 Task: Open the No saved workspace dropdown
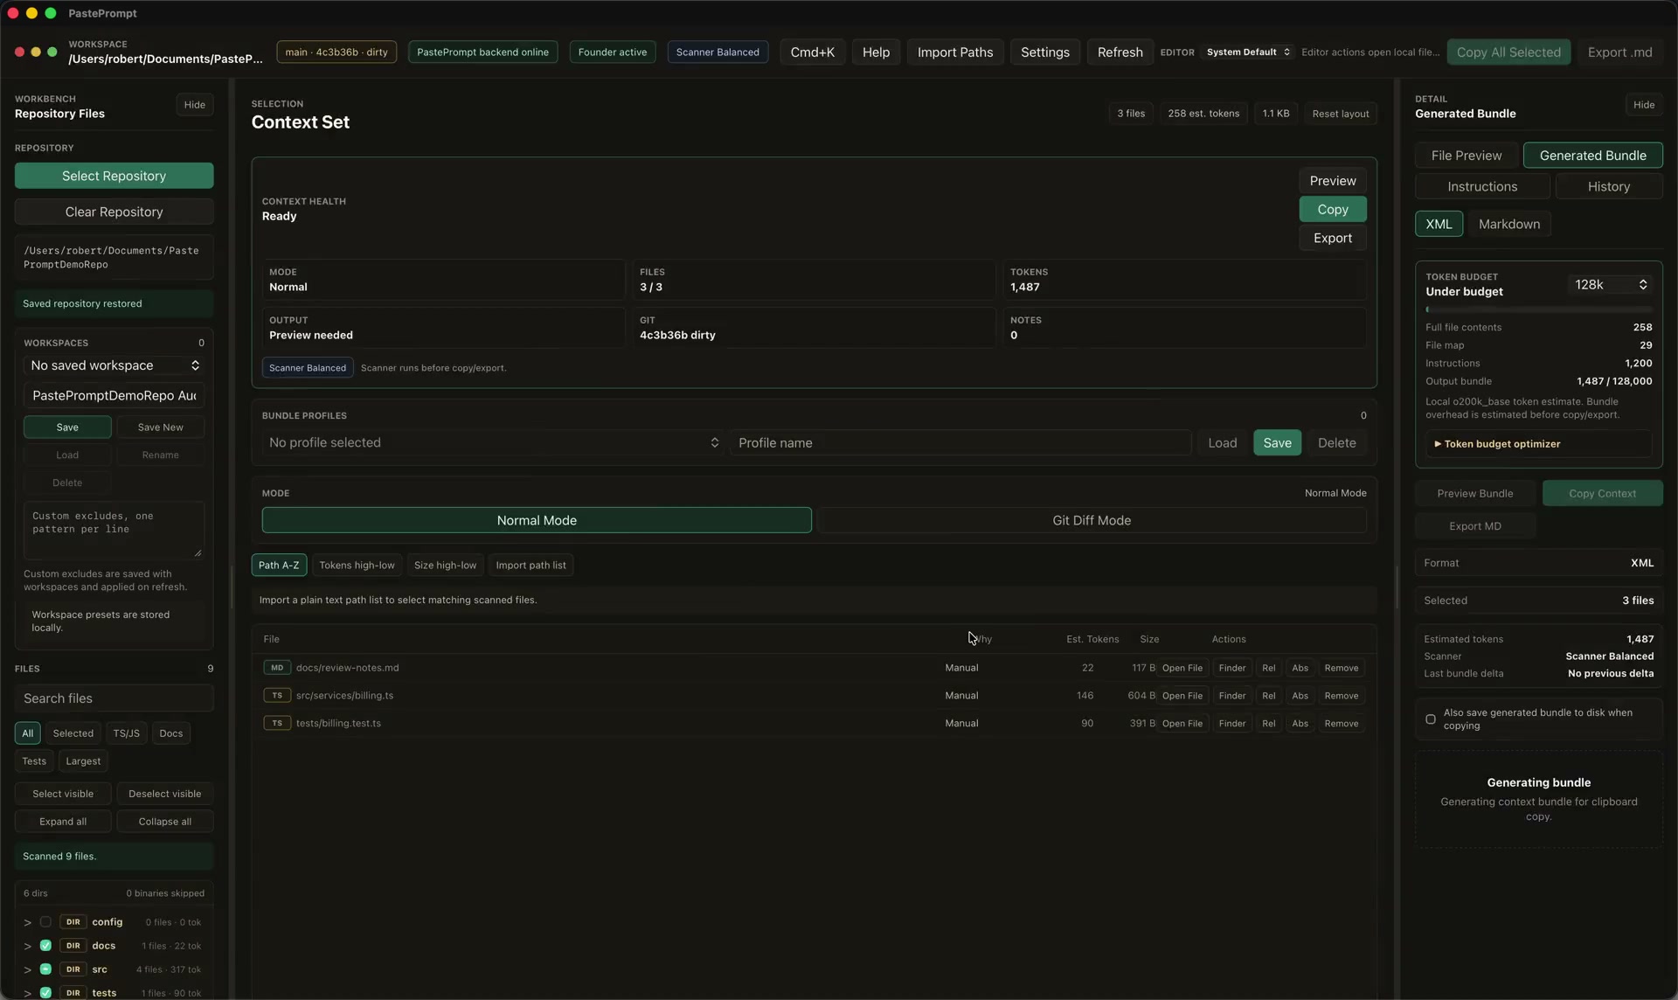click(114, 365)
